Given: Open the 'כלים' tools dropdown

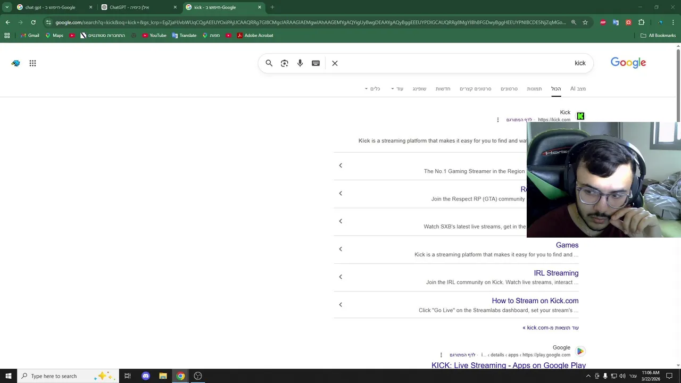Looking at the screenshot, I should [x=372, y=89].
